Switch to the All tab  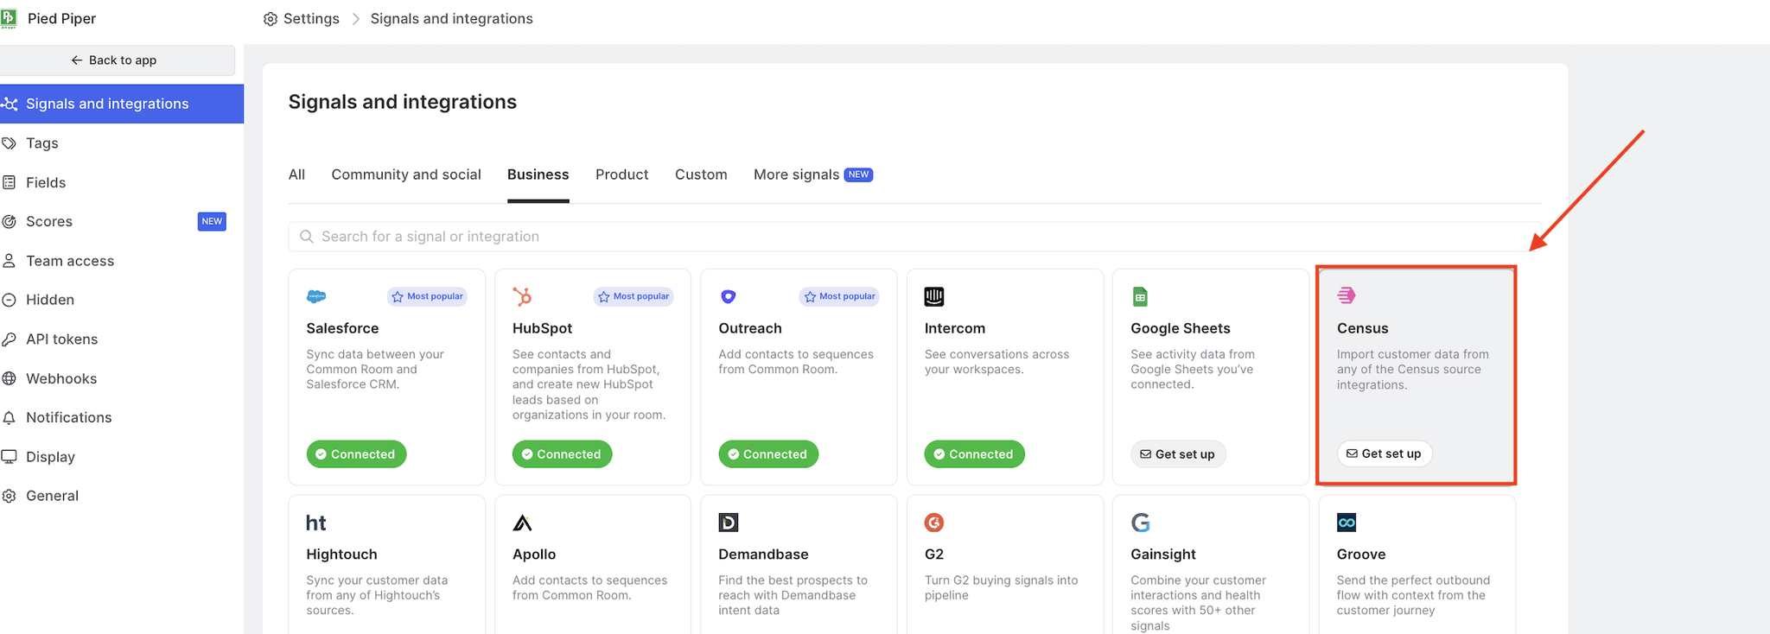tap(296, 174)
